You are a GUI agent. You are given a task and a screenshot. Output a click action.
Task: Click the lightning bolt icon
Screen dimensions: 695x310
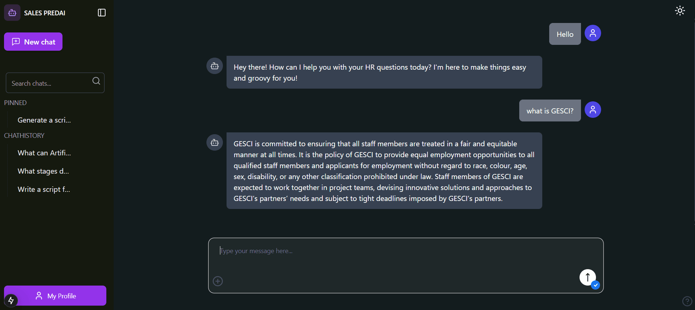click(x=11, y=301)
